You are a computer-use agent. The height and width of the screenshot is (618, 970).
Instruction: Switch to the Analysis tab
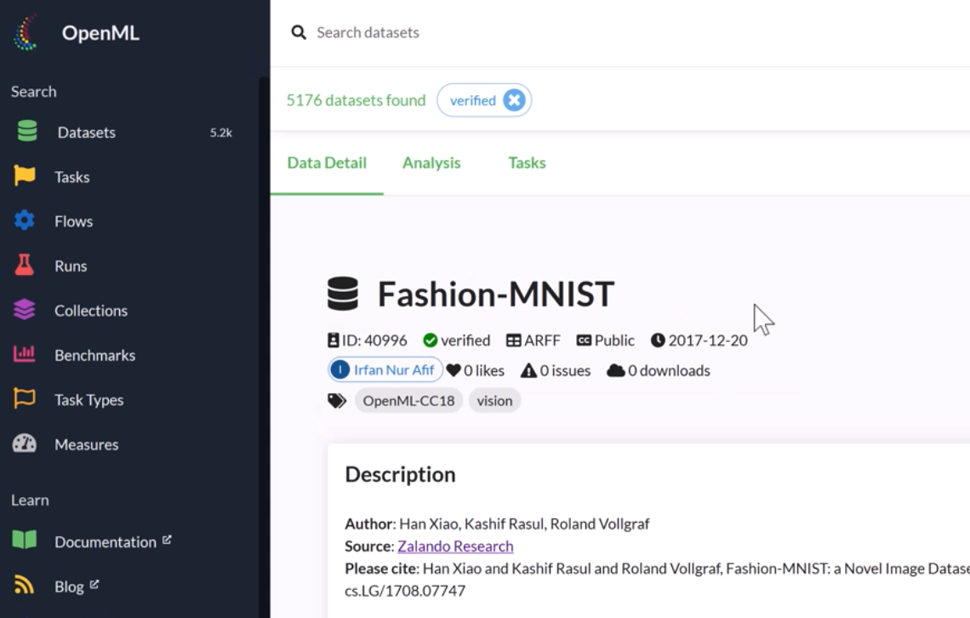click(431, 163)
